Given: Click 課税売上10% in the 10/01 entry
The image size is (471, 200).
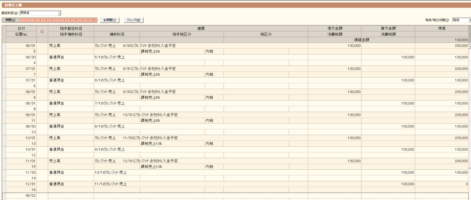Looking at the screenshot, I should (x=152, y=144).
